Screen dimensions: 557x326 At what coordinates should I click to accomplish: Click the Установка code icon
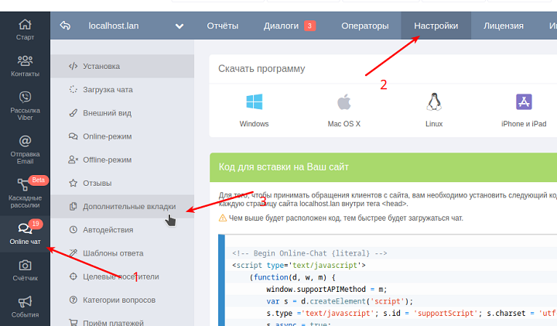point(73,66)
